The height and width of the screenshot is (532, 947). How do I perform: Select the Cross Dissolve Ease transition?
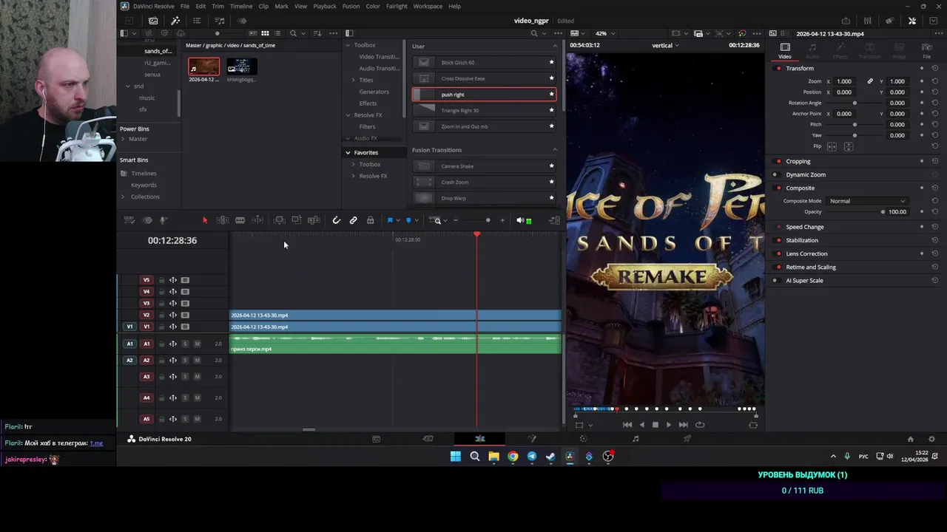[484, 78]
